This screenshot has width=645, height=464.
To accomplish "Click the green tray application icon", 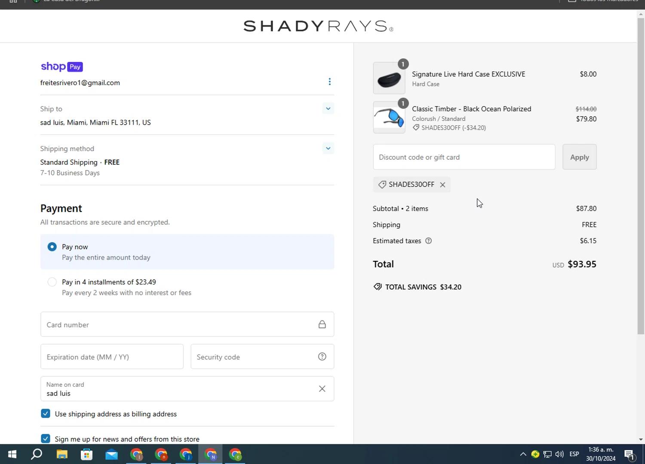I will [535, 454].
